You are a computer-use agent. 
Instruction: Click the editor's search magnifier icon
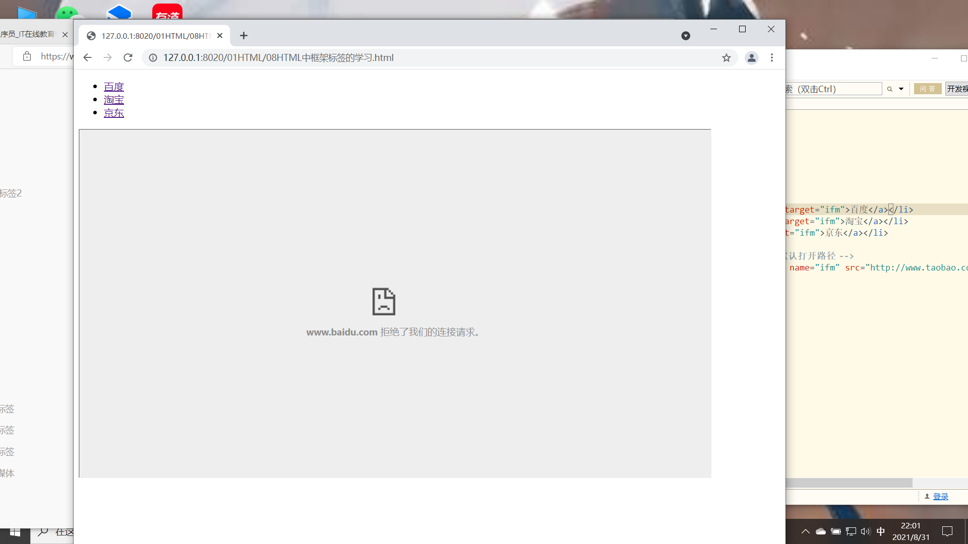click(890, 89)
